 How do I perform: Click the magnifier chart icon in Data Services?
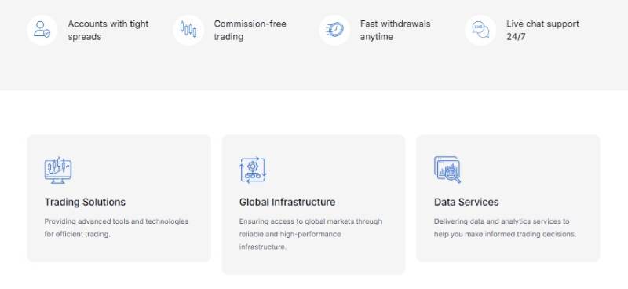(x=447, y=170)
